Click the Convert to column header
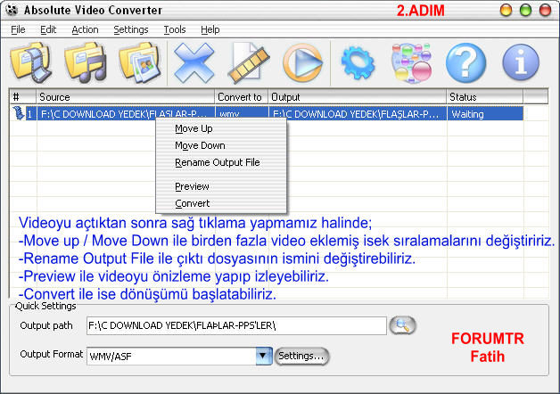The image size is (560, 394). tap(242, 97)
